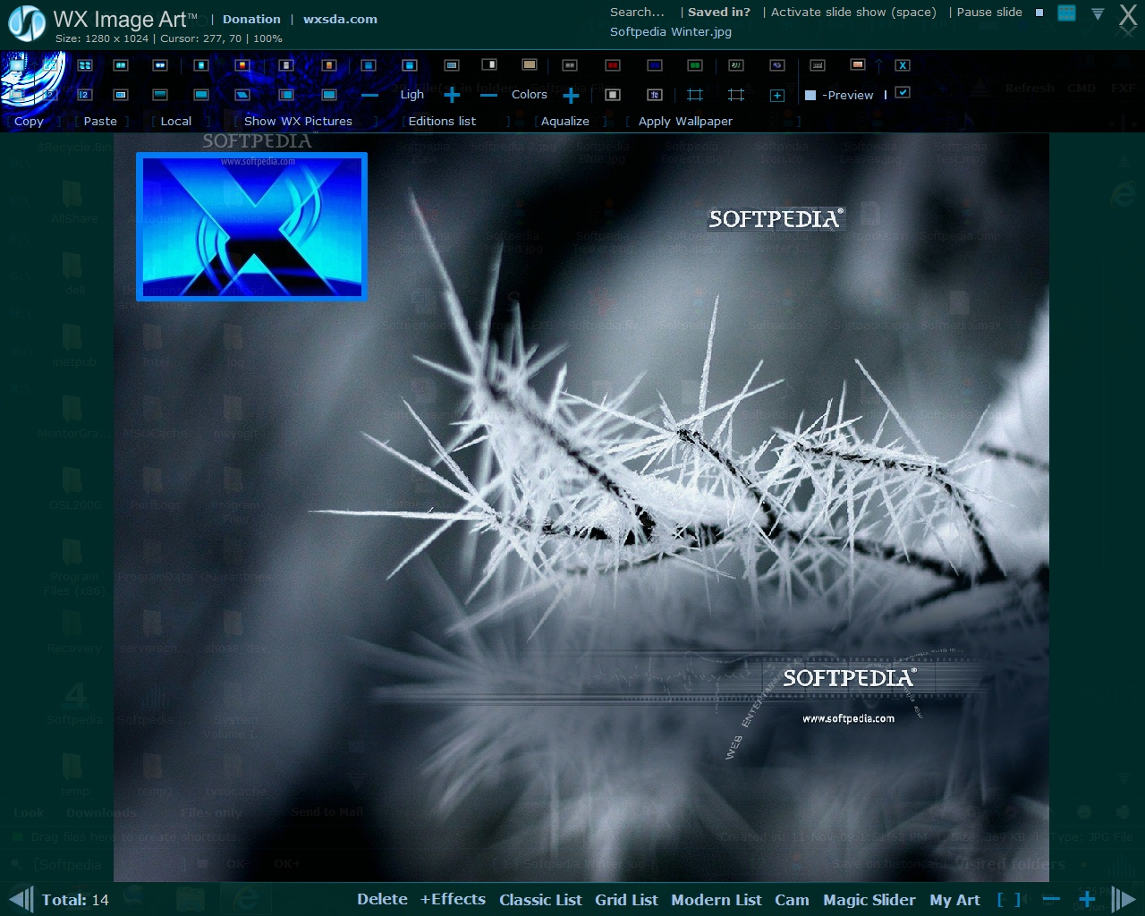Open the wxsda.com link
The width and height of the screenshot is (1145, 916).
(x=340, y=19)
